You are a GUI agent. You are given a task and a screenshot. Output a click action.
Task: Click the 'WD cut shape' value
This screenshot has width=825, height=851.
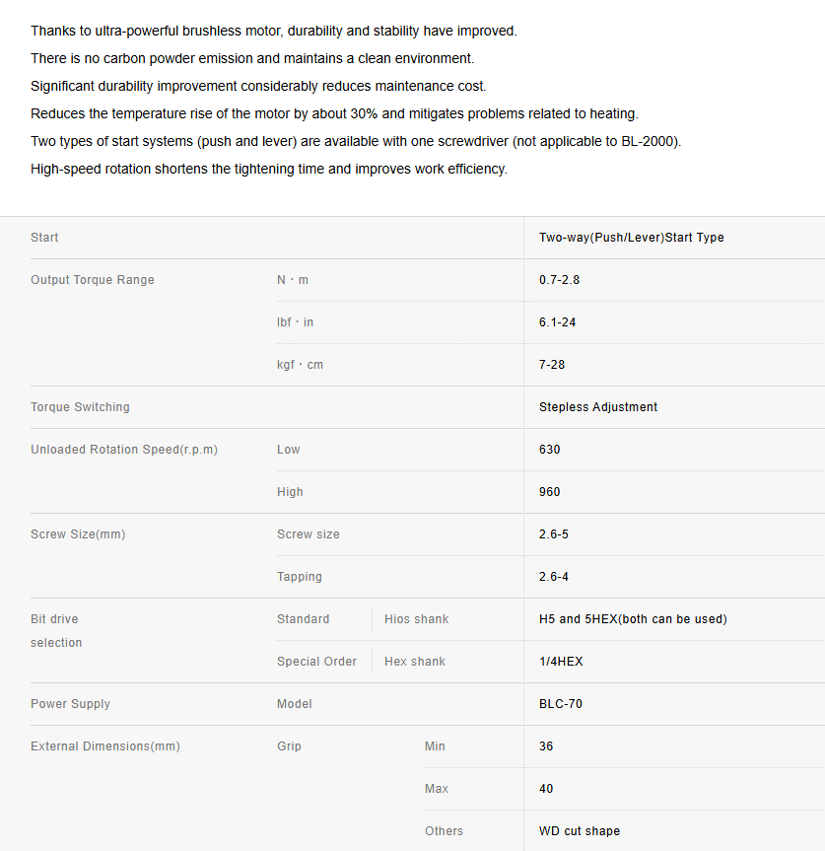[x=580, y=831]
